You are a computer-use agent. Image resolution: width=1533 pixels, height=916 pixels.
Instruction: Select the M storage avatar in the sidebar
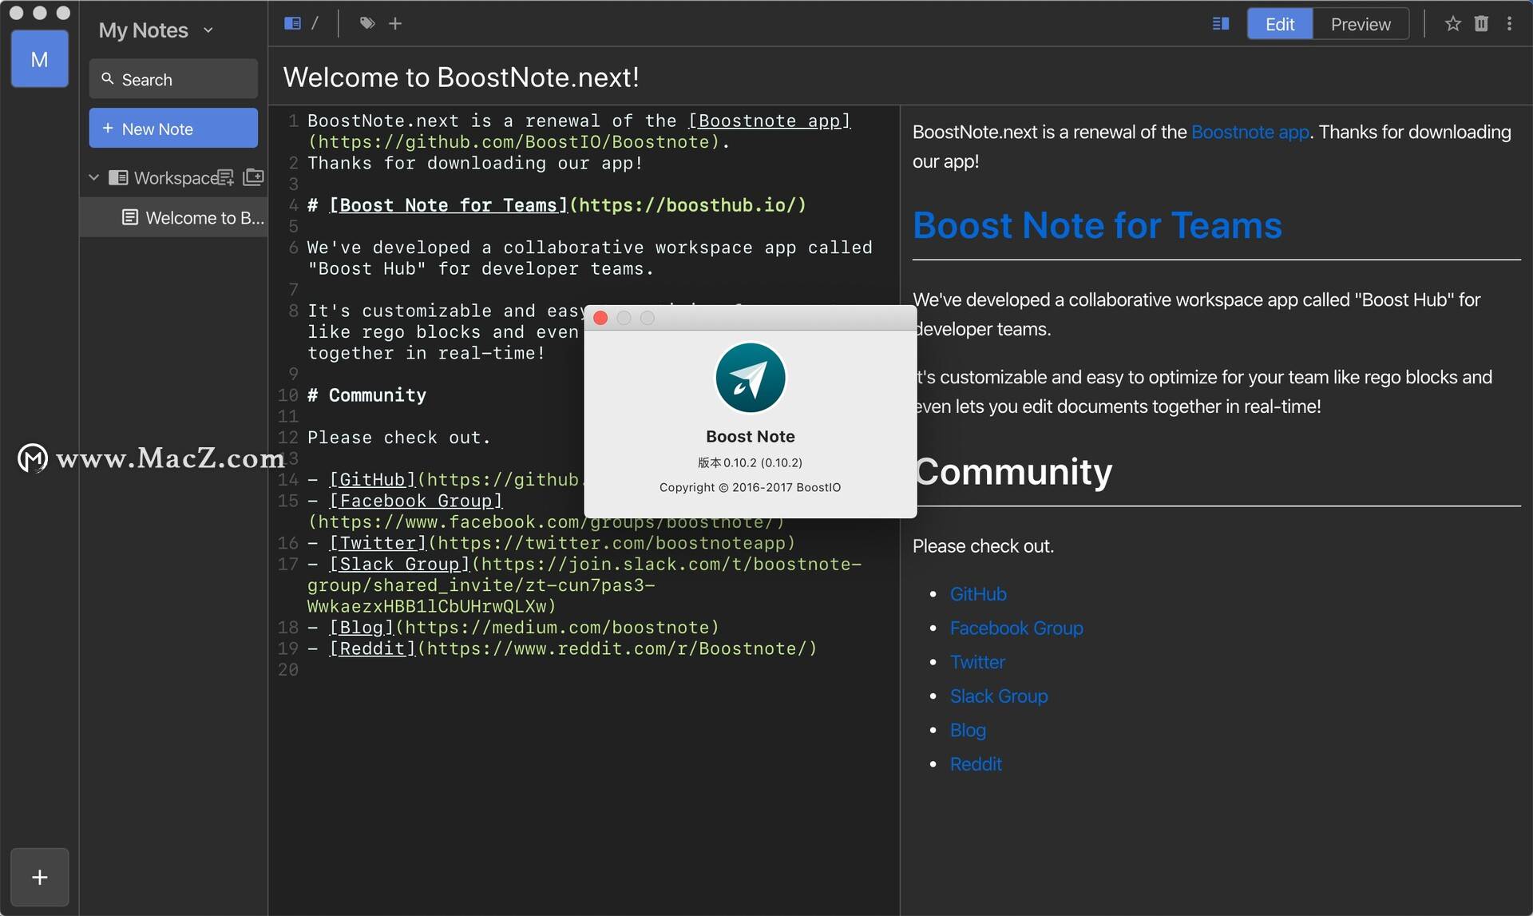pos(39,59)
